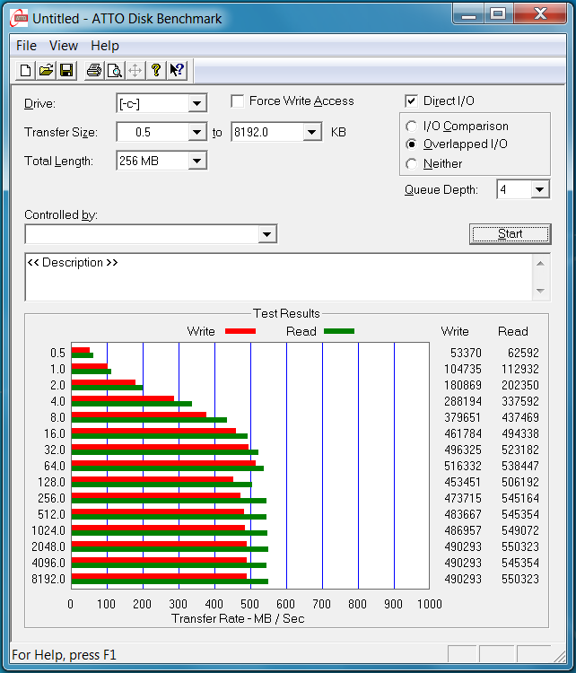The image size is (576, 673).
Task: Open the File menu
Action: pyautogui.click(x=26, y=46)
